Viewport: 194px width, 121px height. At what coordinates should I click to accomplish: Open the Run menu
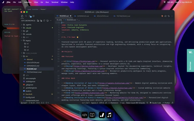[x=47, y=2]
